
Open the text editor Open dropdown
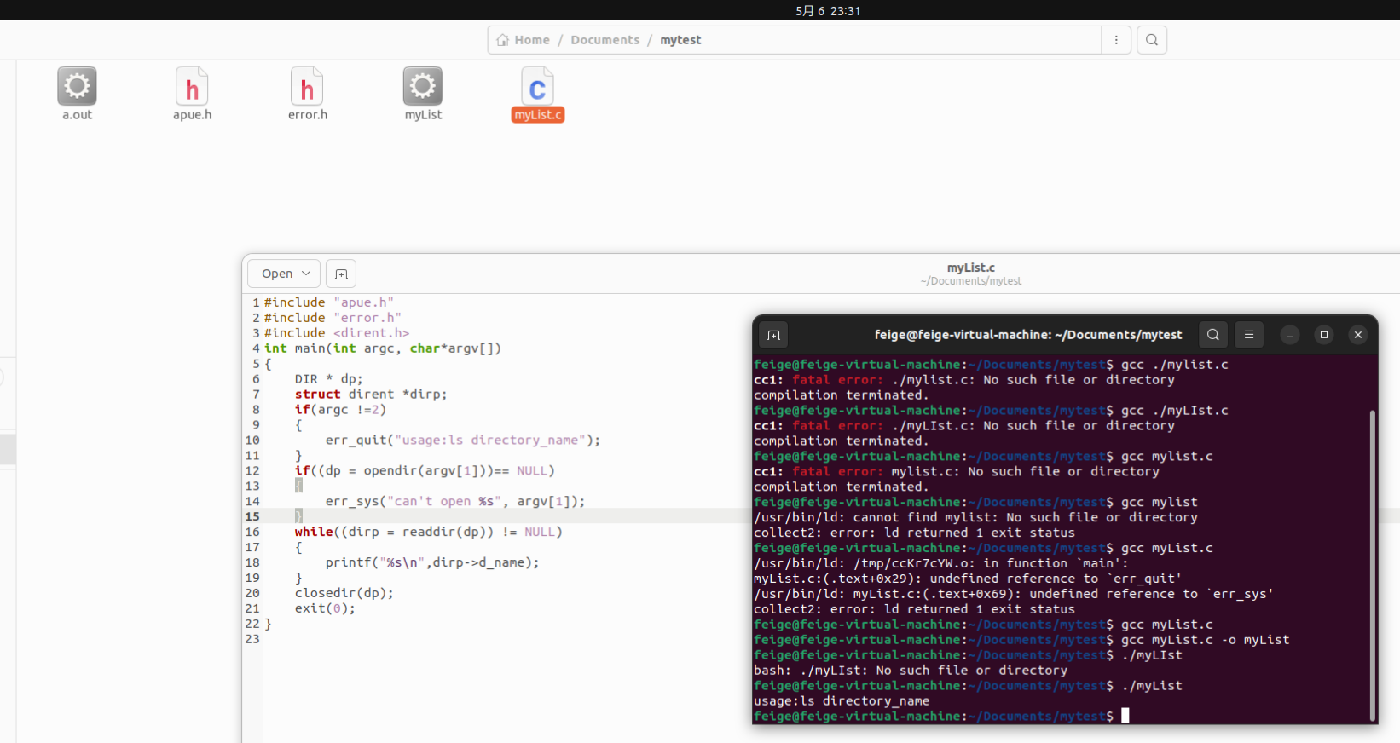284,274
